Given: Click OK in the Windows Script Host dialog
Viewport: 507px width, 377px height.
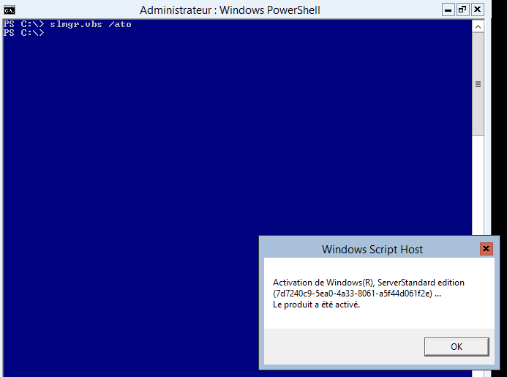Looking at the screenshot, I should click(x=457, y=346).
